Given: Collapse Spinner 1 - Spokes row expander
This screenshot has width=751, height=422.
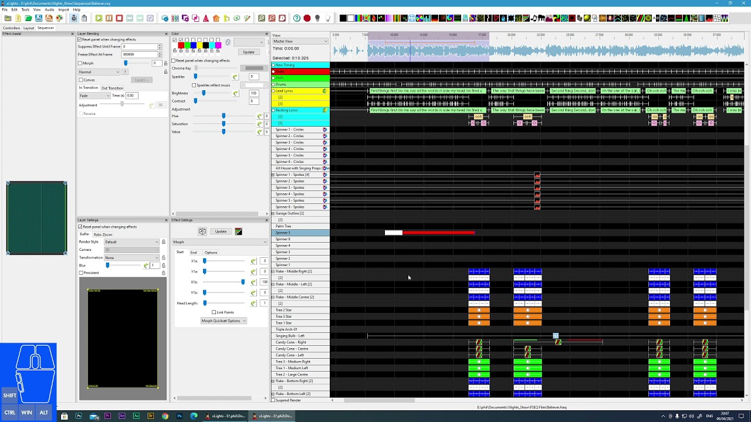Looking at the screenshot, I should [x=273, y=175].
